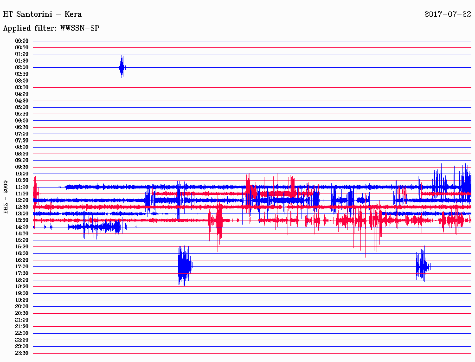The width and height of the screenshot is (475, 362).
Task: Click the 07:00 time label
Action: [22, 134]
